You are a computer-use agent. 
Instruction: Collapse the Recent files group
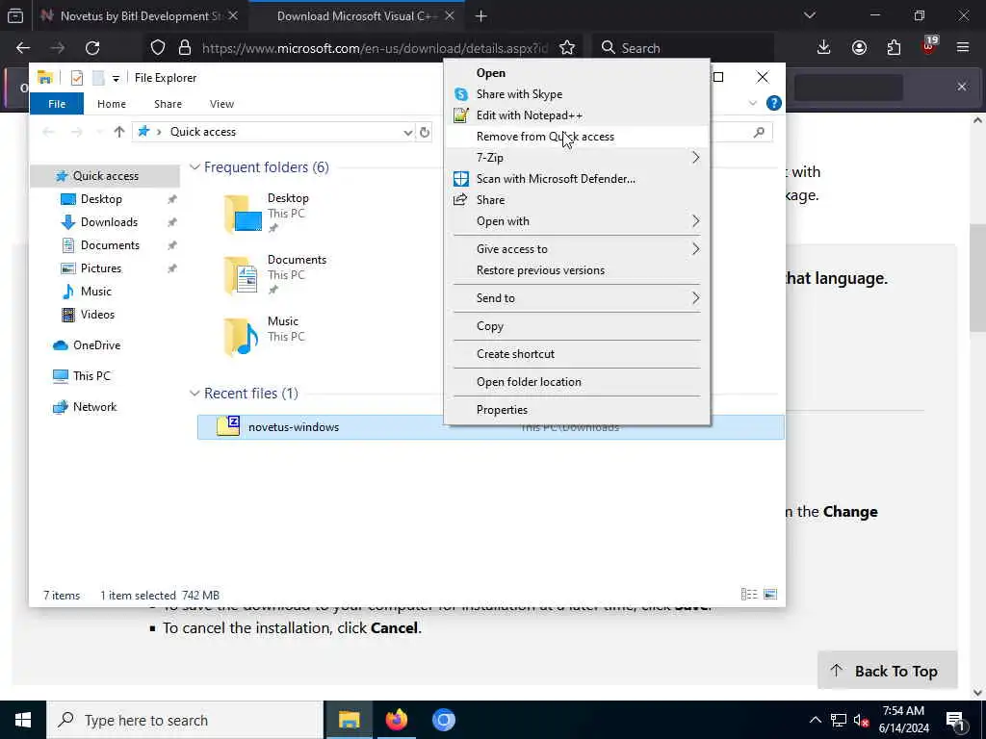pyautogui.click(x=195, y=394)
